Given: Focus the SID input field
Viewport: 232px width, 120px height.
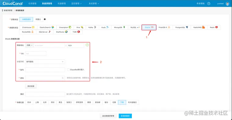Looking at the screenshot, I should tap(36, 53).
